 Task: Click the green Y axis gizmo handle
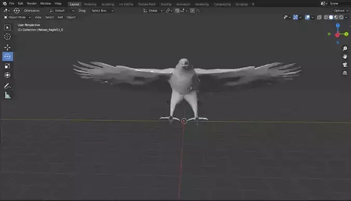tap(346, 34)
